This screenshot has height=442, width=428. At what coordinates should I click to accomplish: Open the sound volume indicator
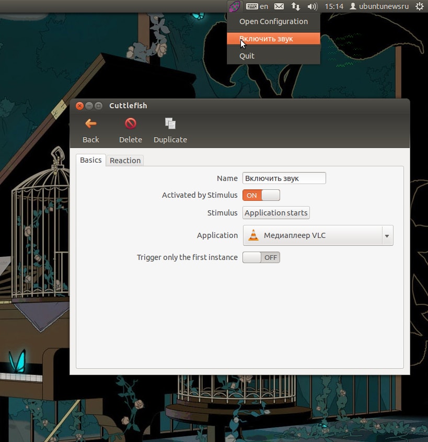313,6
